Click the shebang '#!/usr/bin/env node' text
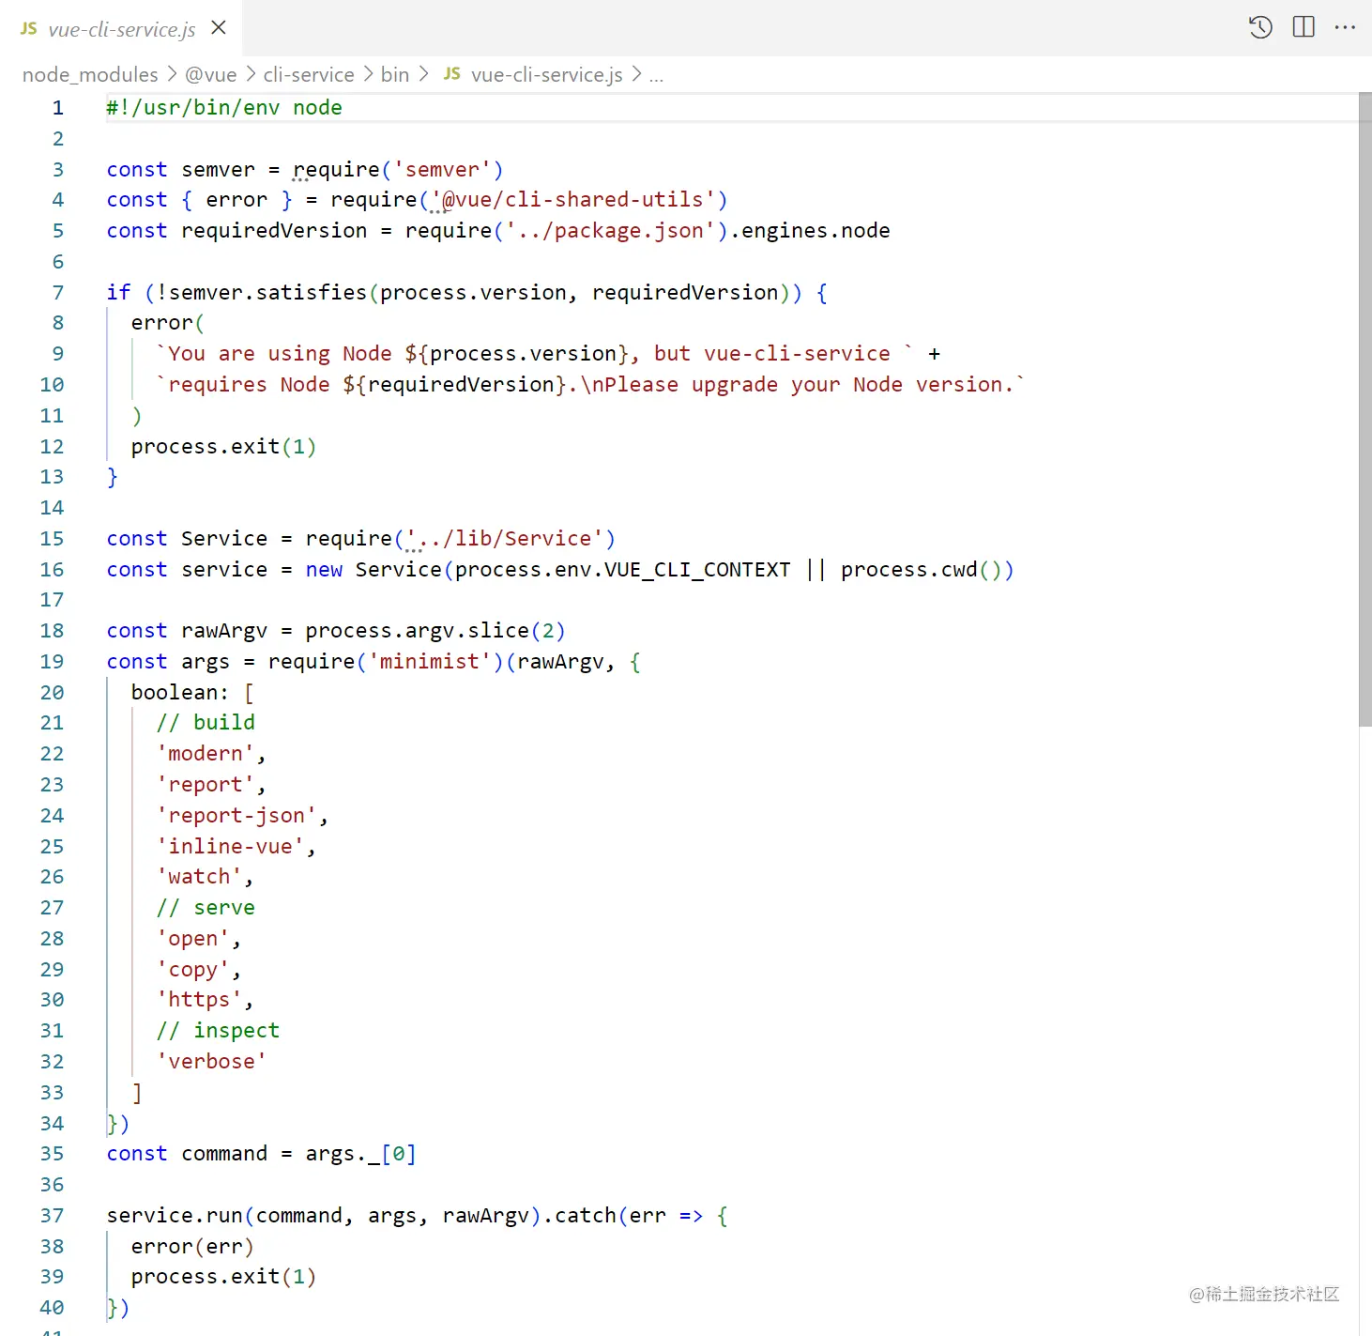This screenshot has width=1372, height=1336. click(224, 108)
